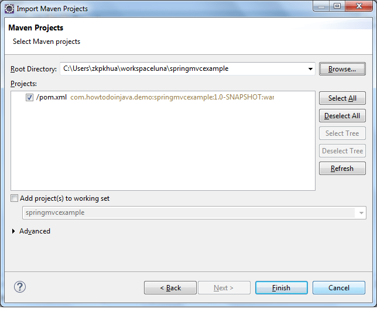Click the Deselect Tree button
The height and width of the screenshot is (309, 377).
tap(342, 151)
